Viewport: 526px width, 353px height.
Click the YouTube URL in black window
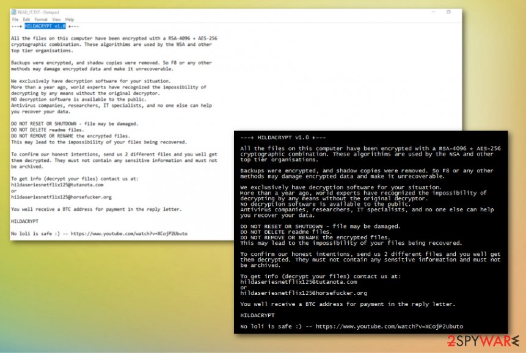tap(389, 326)
